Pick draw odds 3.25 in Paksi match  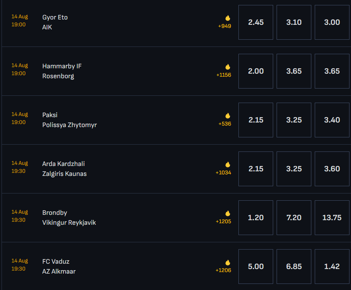pos(294,120)
